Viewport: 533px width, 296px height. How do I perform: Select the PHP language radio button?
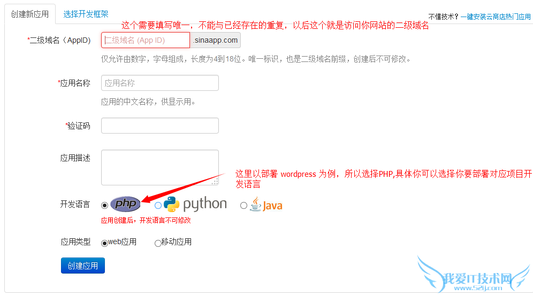coord(104,205)
